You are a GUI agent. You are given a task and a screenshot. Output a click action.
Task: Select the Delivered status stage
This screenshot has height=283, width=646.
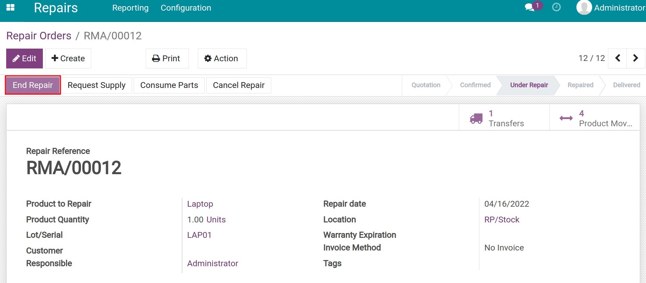(626, 85)
